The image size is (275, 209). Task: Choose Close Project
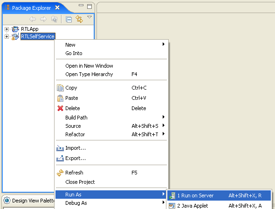pos(111,182)
